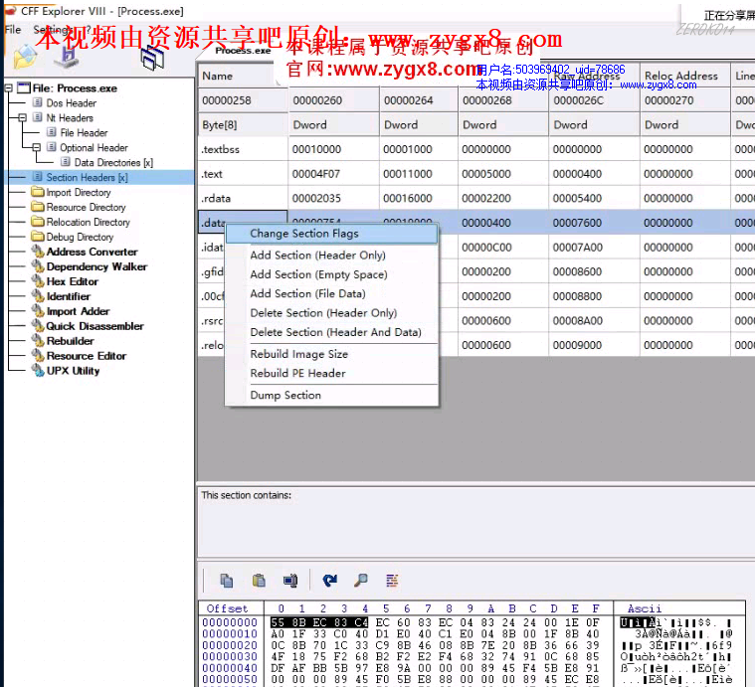Screen dimensions: 755x687
Task: Collapse the File: Process.exe root node
Action: [8, 88]
